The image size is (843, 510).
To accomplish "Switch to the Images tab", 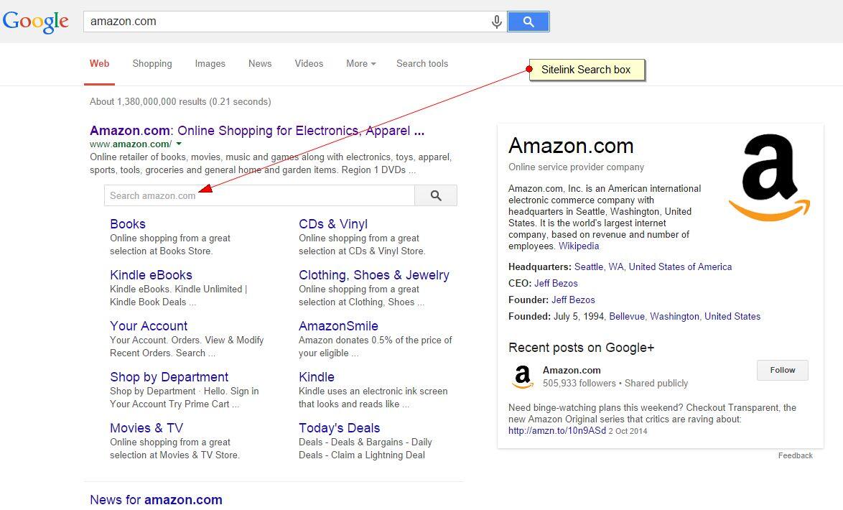I will click(x=210, y=63).
